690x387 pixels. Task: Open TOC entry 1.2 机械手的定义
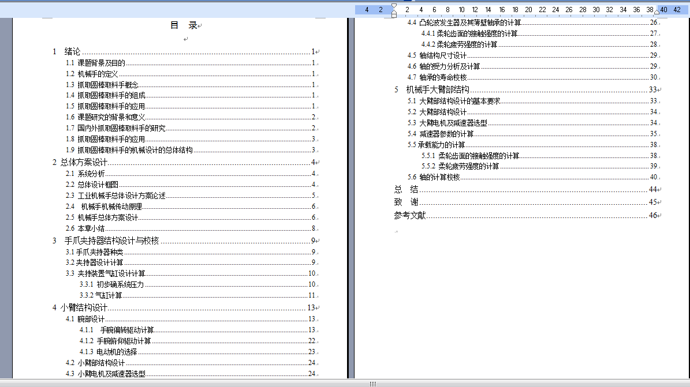coord(191,74)
